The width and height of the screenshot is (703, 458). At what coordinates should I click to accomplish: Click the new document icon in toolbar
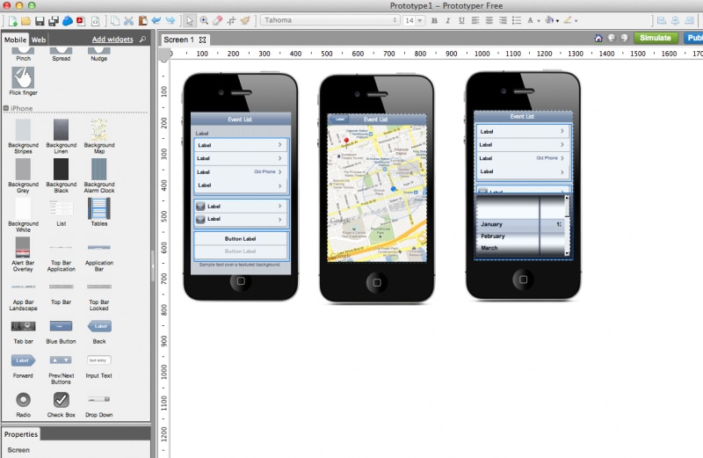click(x=12, y=20)
